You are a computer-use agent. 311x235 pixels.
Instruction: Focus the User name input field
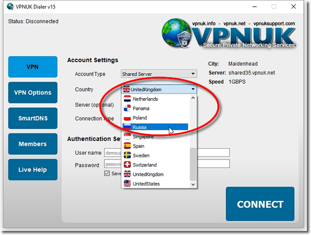click(x=167, y=153)
